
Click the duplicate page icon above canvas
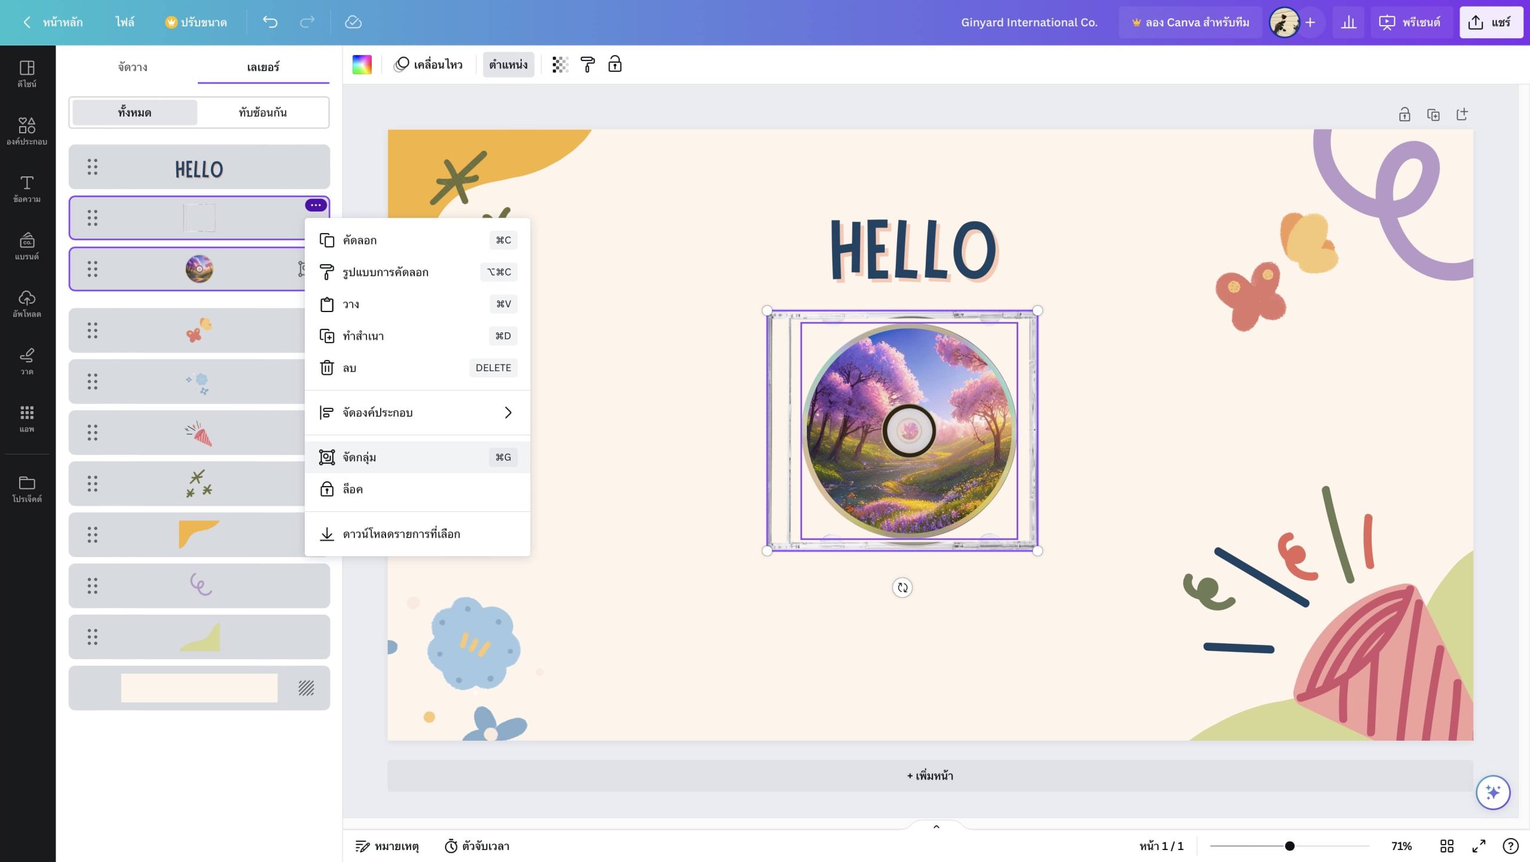click(x=1433, y=115)
